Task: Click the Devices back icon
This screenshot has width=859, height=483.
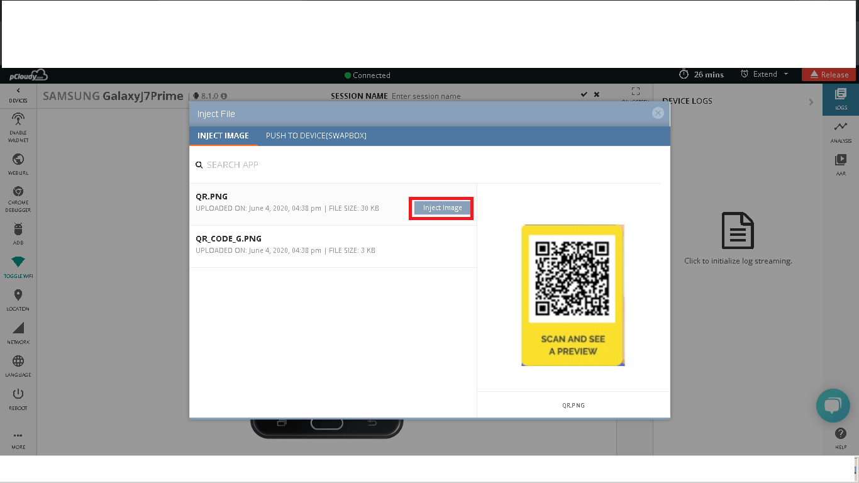Action: tap(18, 95)
